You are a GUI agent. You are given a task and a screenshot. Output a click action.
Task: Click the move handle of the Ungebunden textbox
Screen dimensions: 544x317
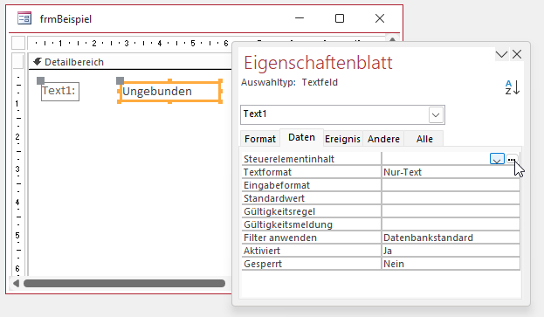(x=120, y=81)
